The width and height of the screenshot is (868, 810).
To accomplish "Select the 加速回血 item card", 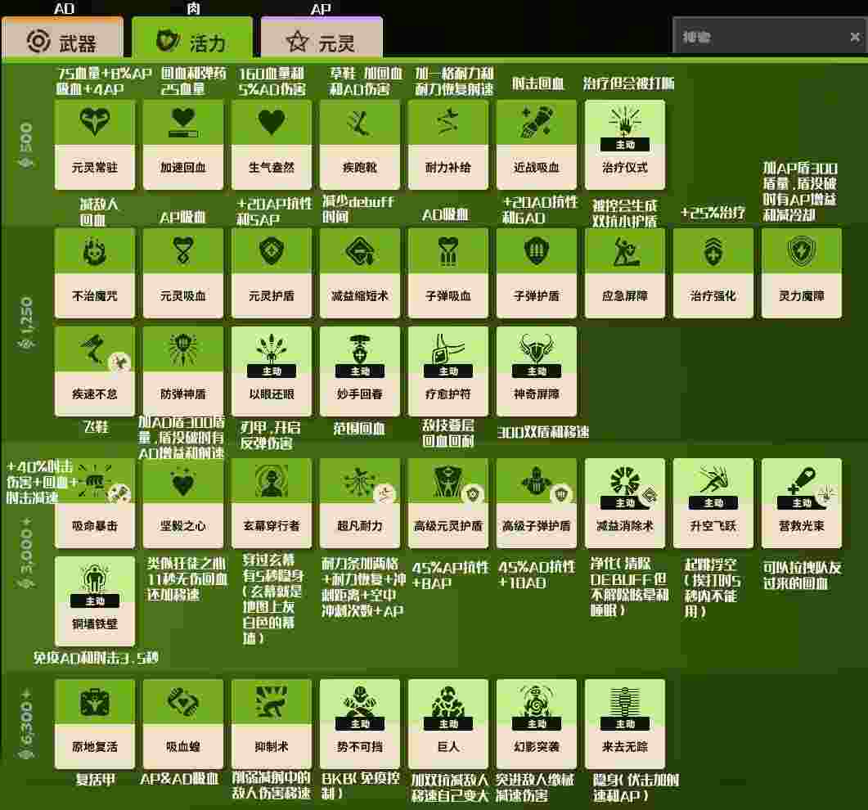I will (183, 145).
